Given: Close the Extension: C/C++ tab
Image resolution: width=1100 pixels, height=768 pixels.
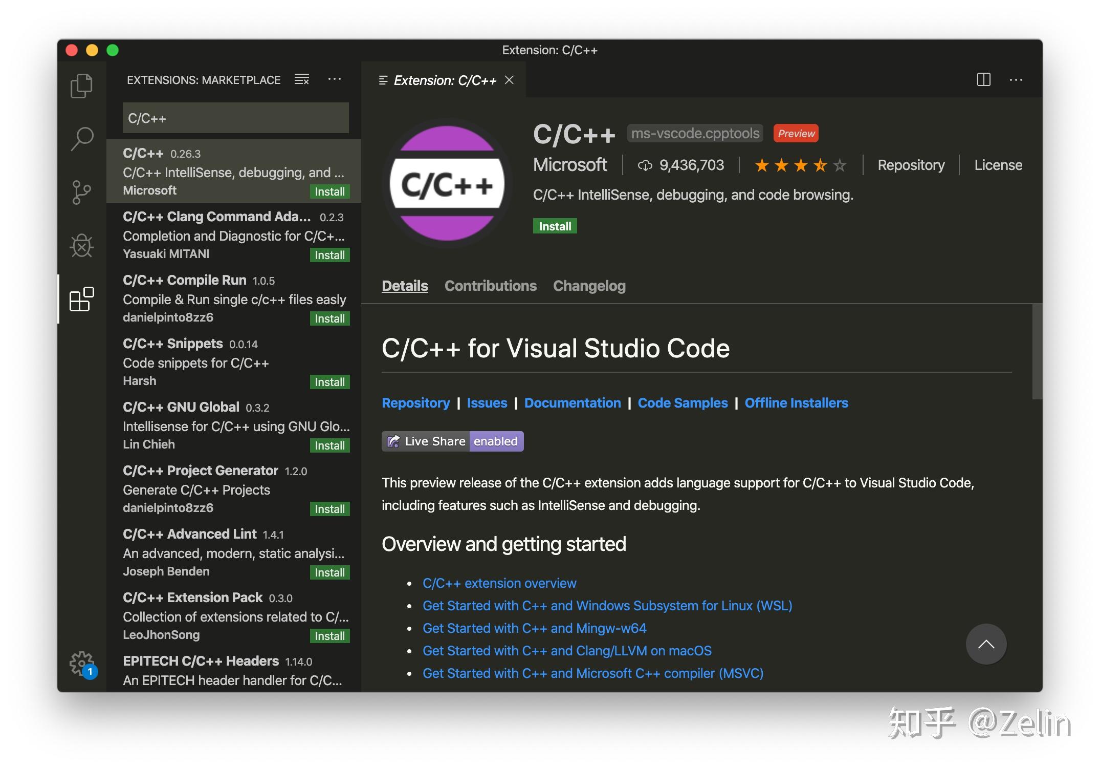Looking at the screenshot, I should pos(509,80).
